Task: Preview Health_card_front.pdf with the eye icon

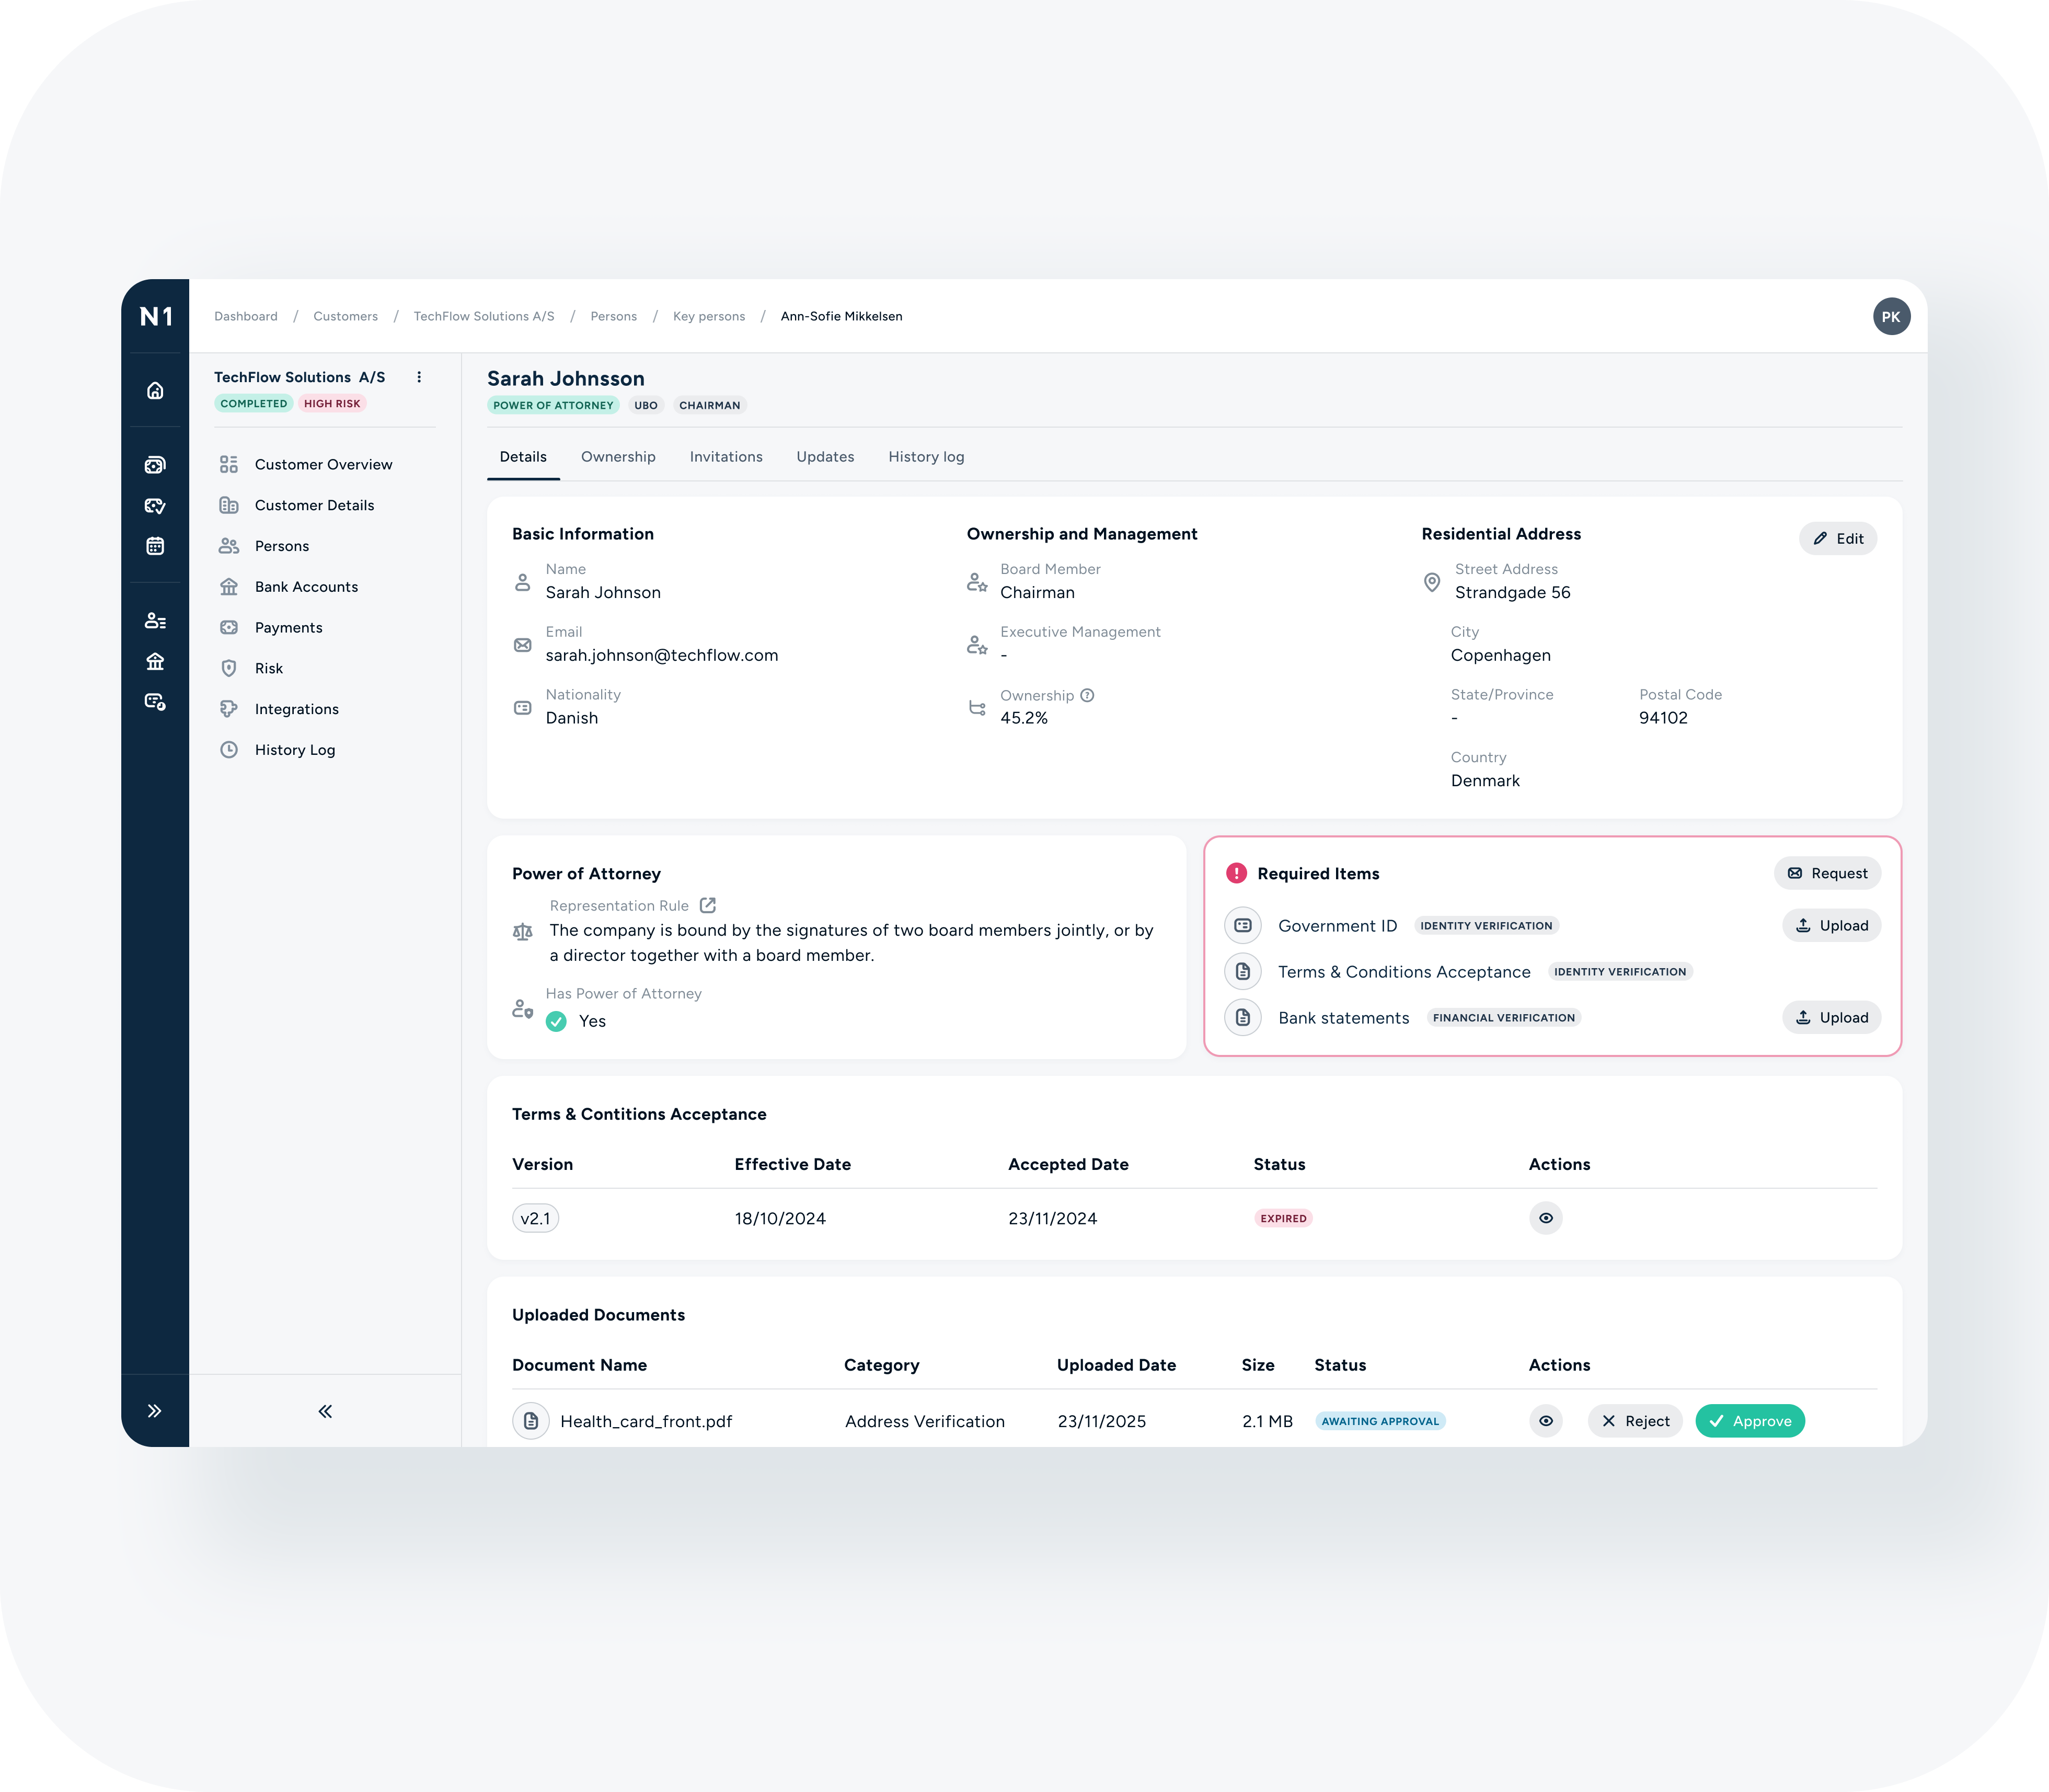Action: click(x=1545, y=1421)
